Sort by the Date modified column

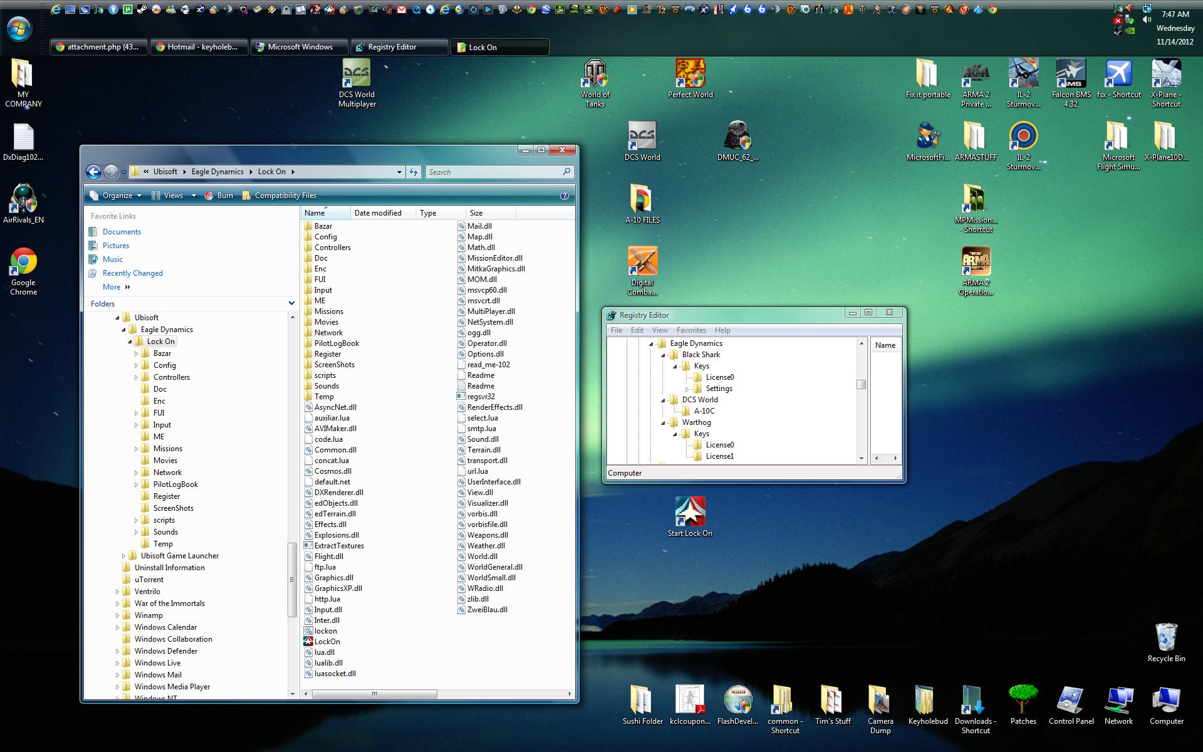click(378, 213)
